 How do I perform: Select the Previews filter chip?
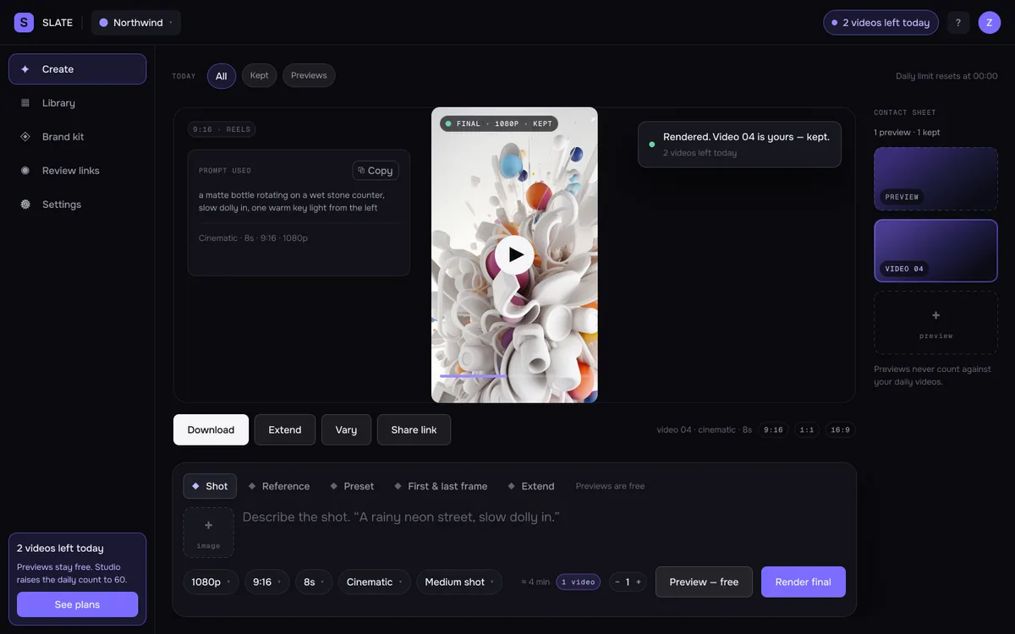(309, 75)
